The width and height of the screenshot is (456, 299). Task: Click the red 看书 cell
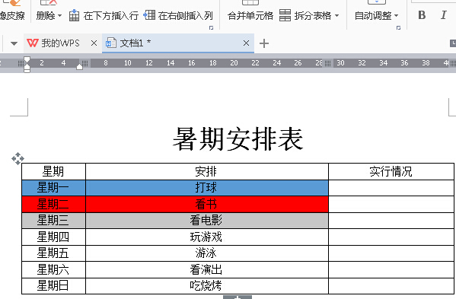207,204
